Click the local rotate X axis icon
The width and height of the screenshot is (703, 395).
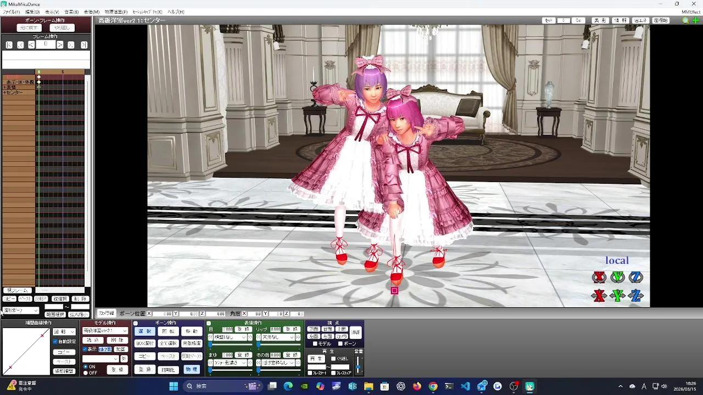click(x=599, y=278)
